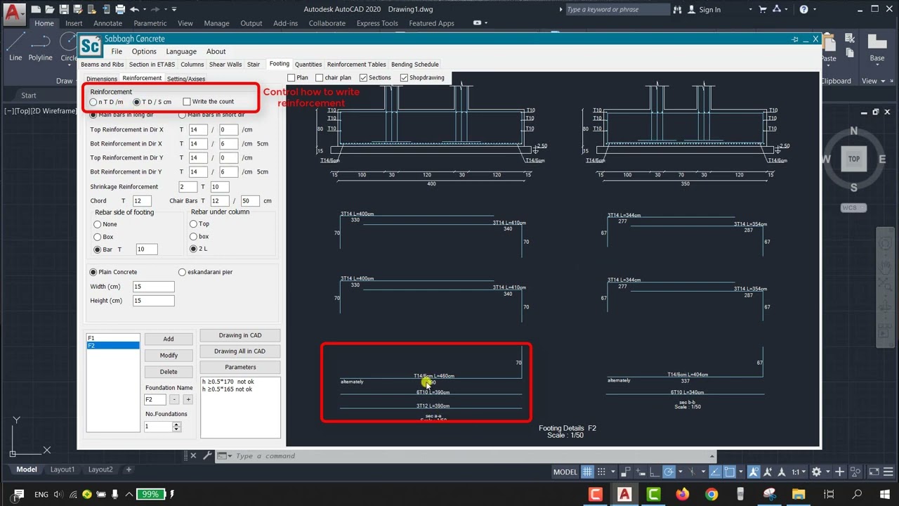Click the Parameters button
Image resolution: width=899 pixels, height=506 pixels.
click(x=240, y=367)
